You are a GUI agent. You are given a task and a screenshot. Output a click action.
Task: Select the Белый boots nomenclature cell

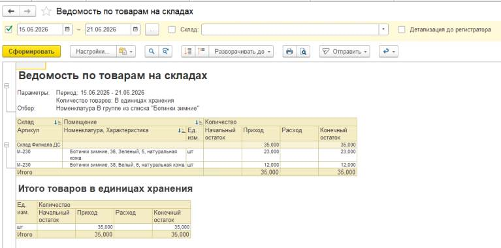pos(124,165)
